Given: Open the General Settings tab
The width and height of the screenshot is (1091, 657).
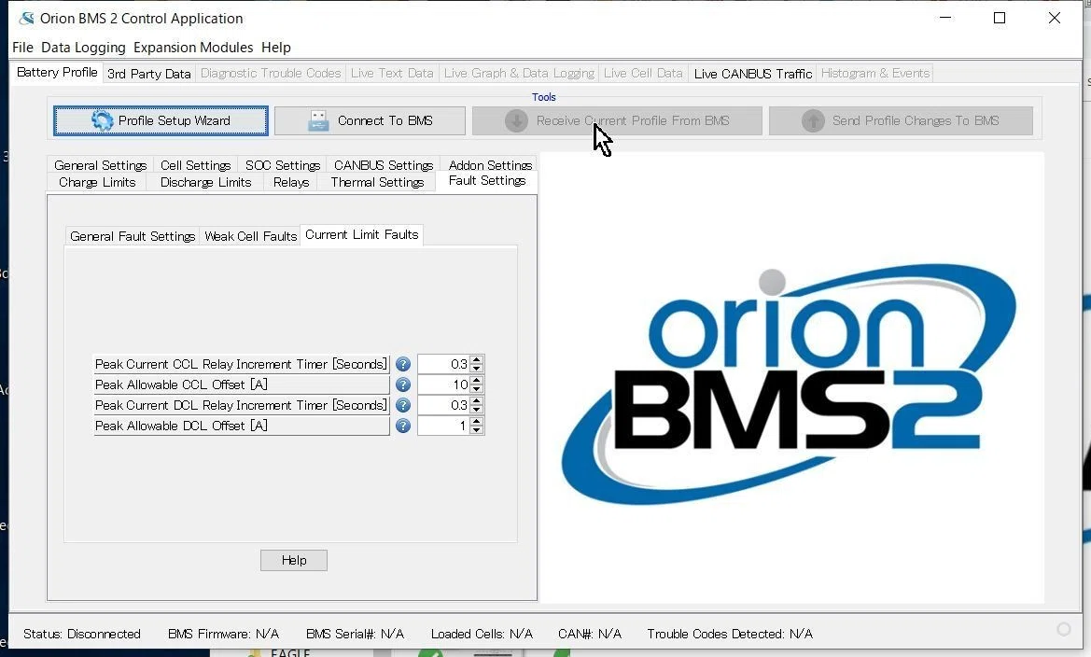Looking at the screenshot, I should (101, 165).
